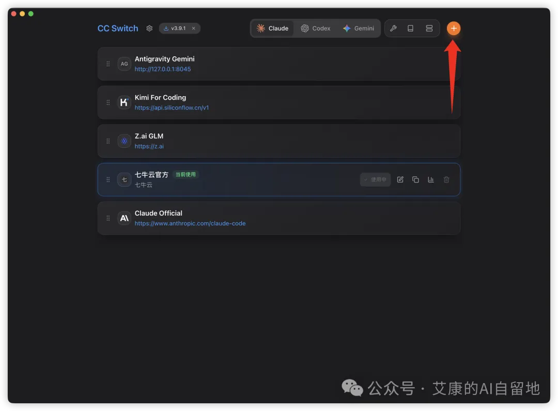This screenshot has height=411, width=558.
Task: Click the Kimi logo icon
Action: [x=124, y=102]
